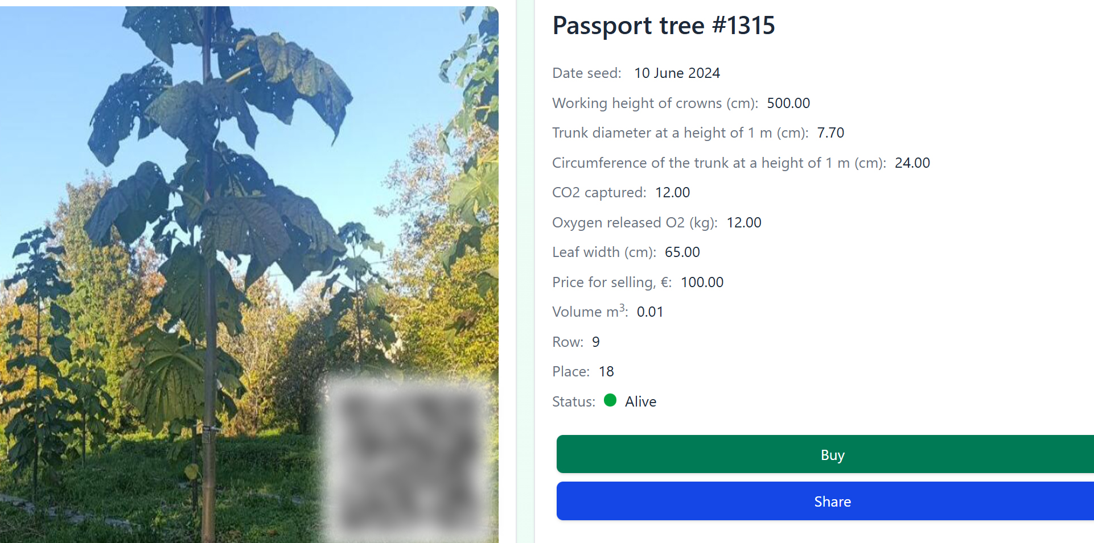Screen dimensions: 1094x543
Task: Click the Status label
Action: point(573,402)
